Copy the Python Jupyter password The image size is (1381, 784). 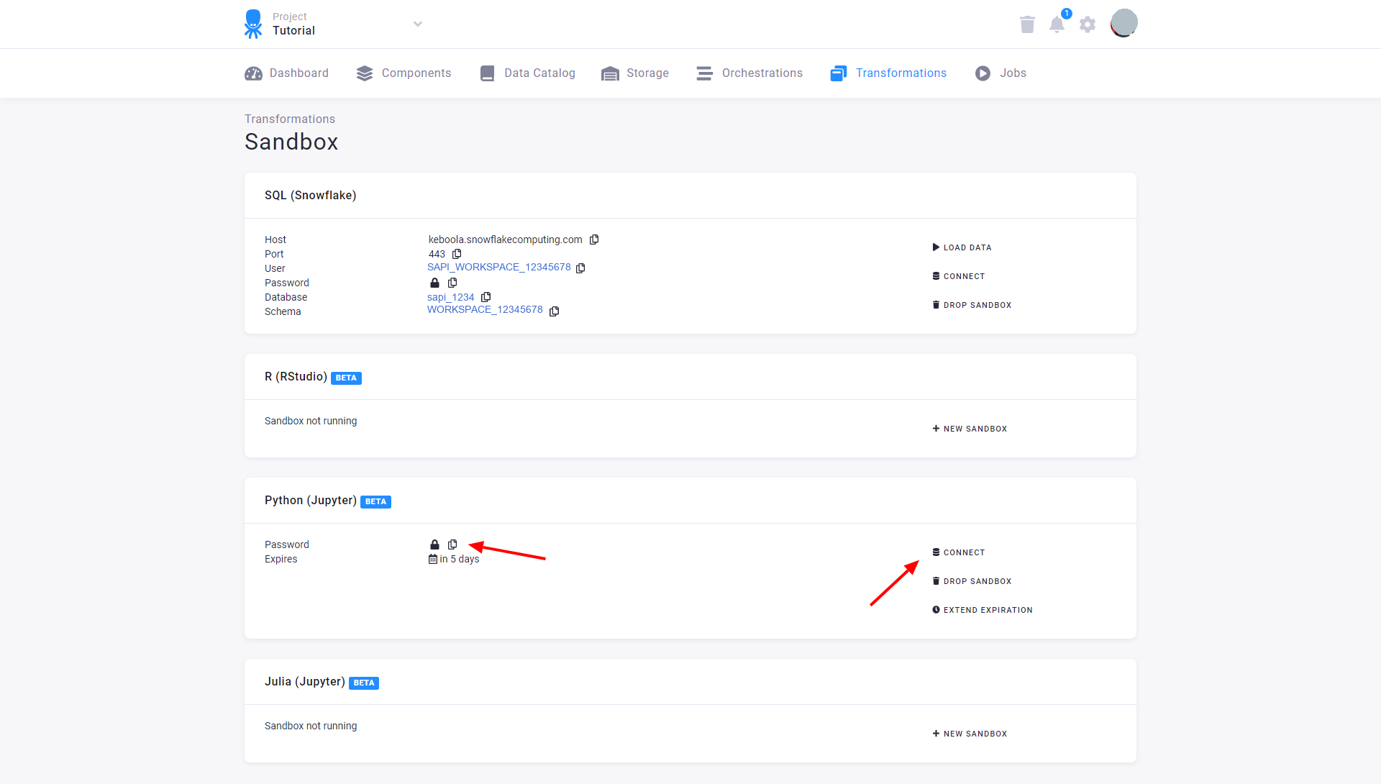point(452,544)
